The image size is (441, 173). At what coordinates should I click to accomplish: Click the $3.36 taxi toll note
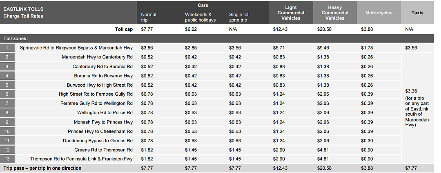point(417,108)
